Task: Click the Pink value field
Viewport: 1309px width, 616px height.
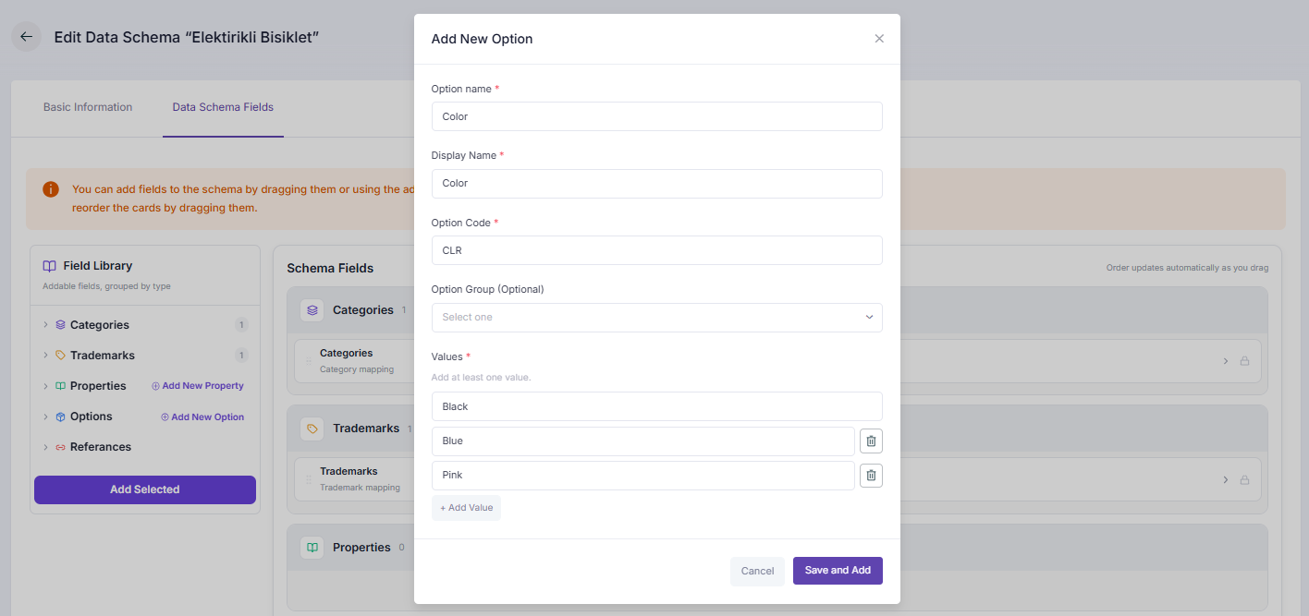Action: (642, 476)
